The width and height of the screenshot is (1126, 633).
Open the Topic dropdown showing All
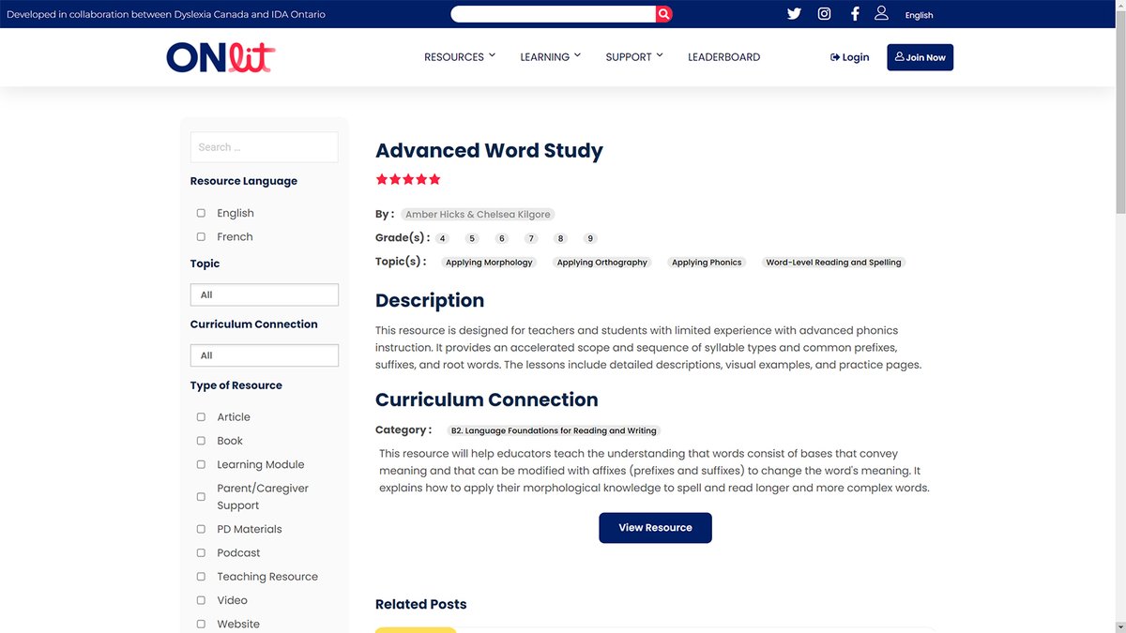pos(265,294)
